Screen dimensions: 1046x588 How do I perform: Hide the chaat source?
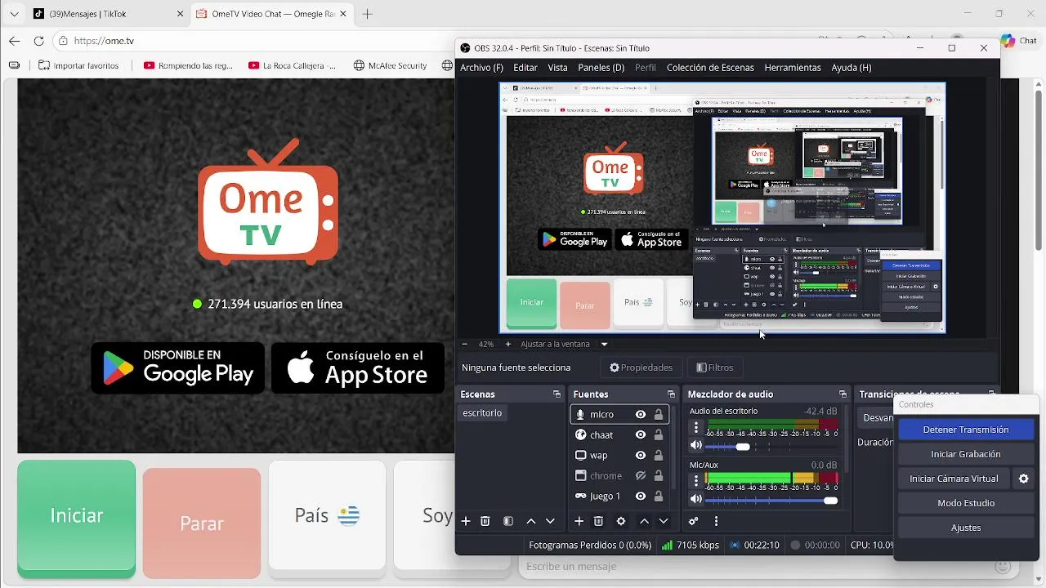641,435
